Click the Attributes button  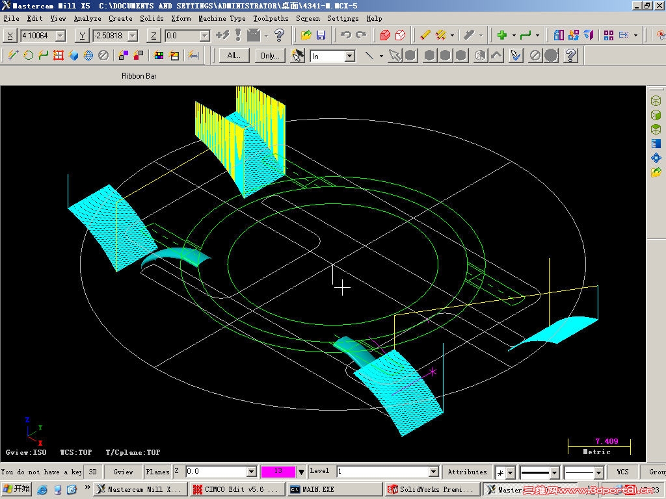tap(467, 472)
